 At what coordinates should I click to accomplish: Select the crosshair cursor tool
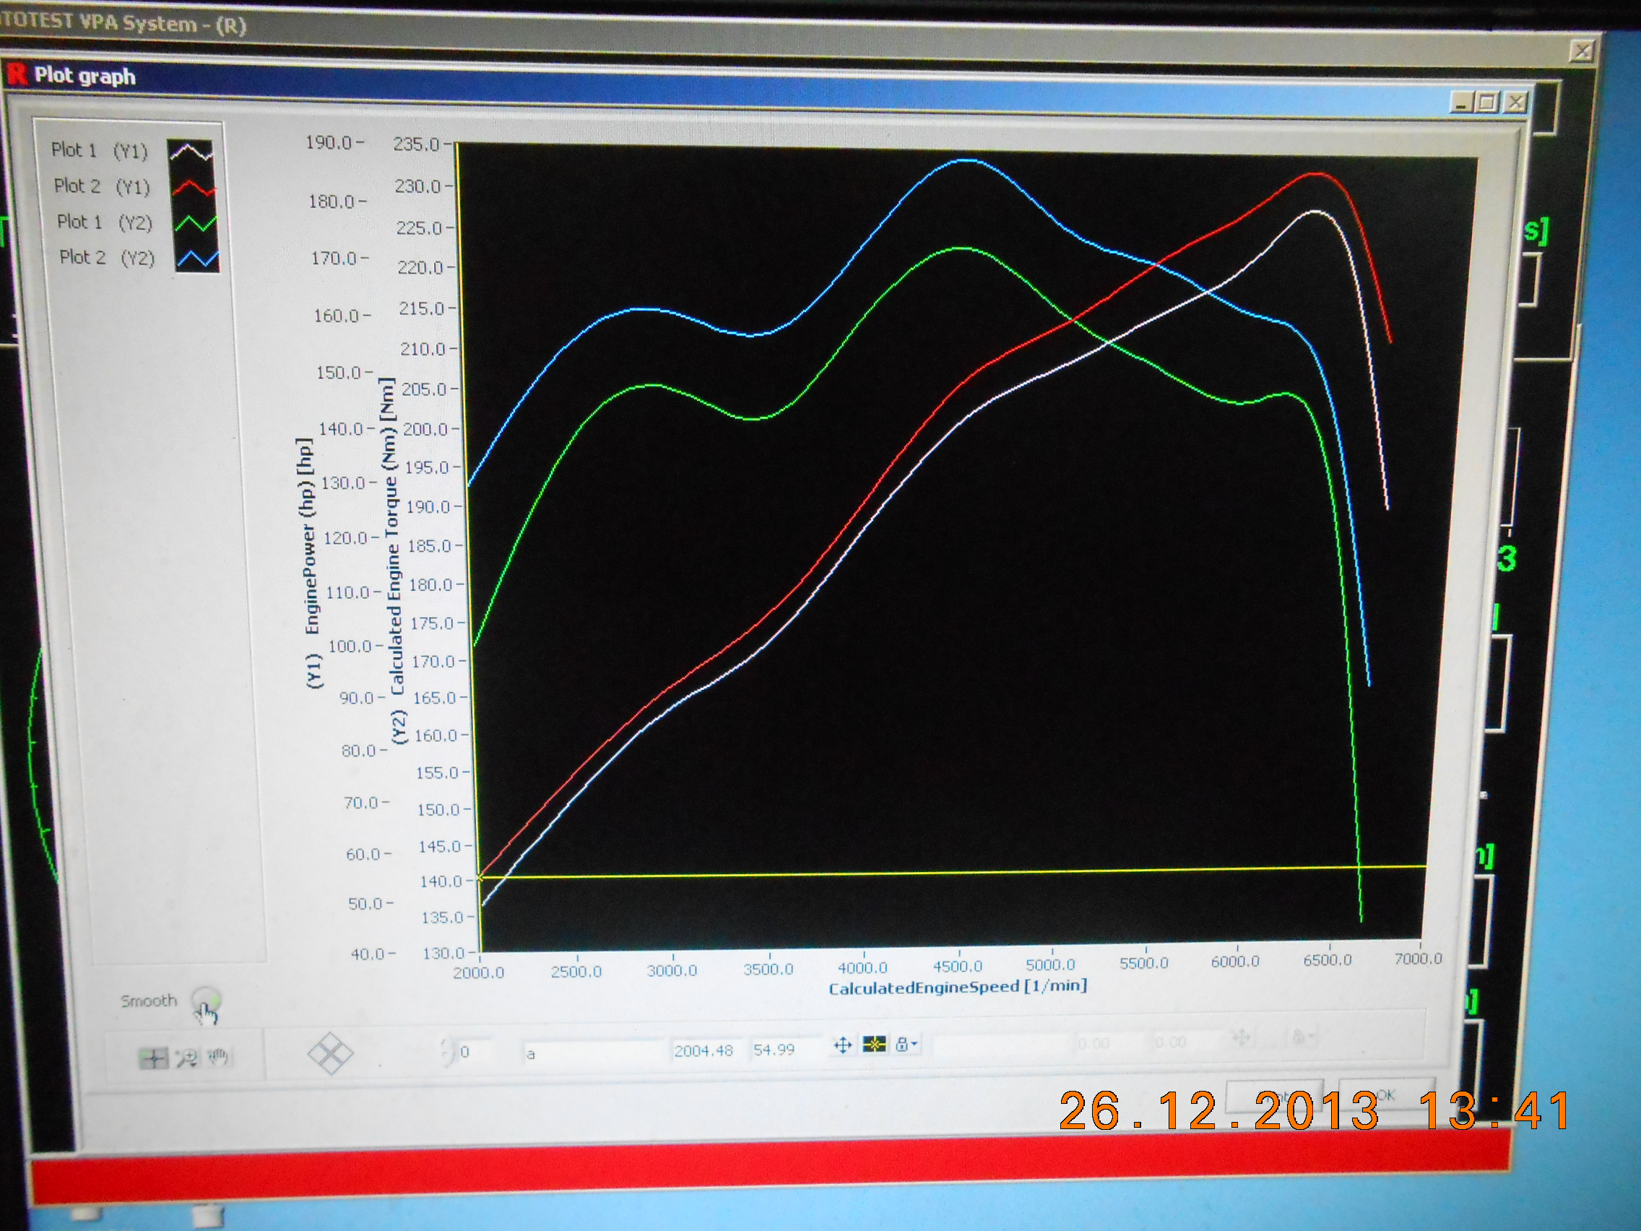point(153,1058)
